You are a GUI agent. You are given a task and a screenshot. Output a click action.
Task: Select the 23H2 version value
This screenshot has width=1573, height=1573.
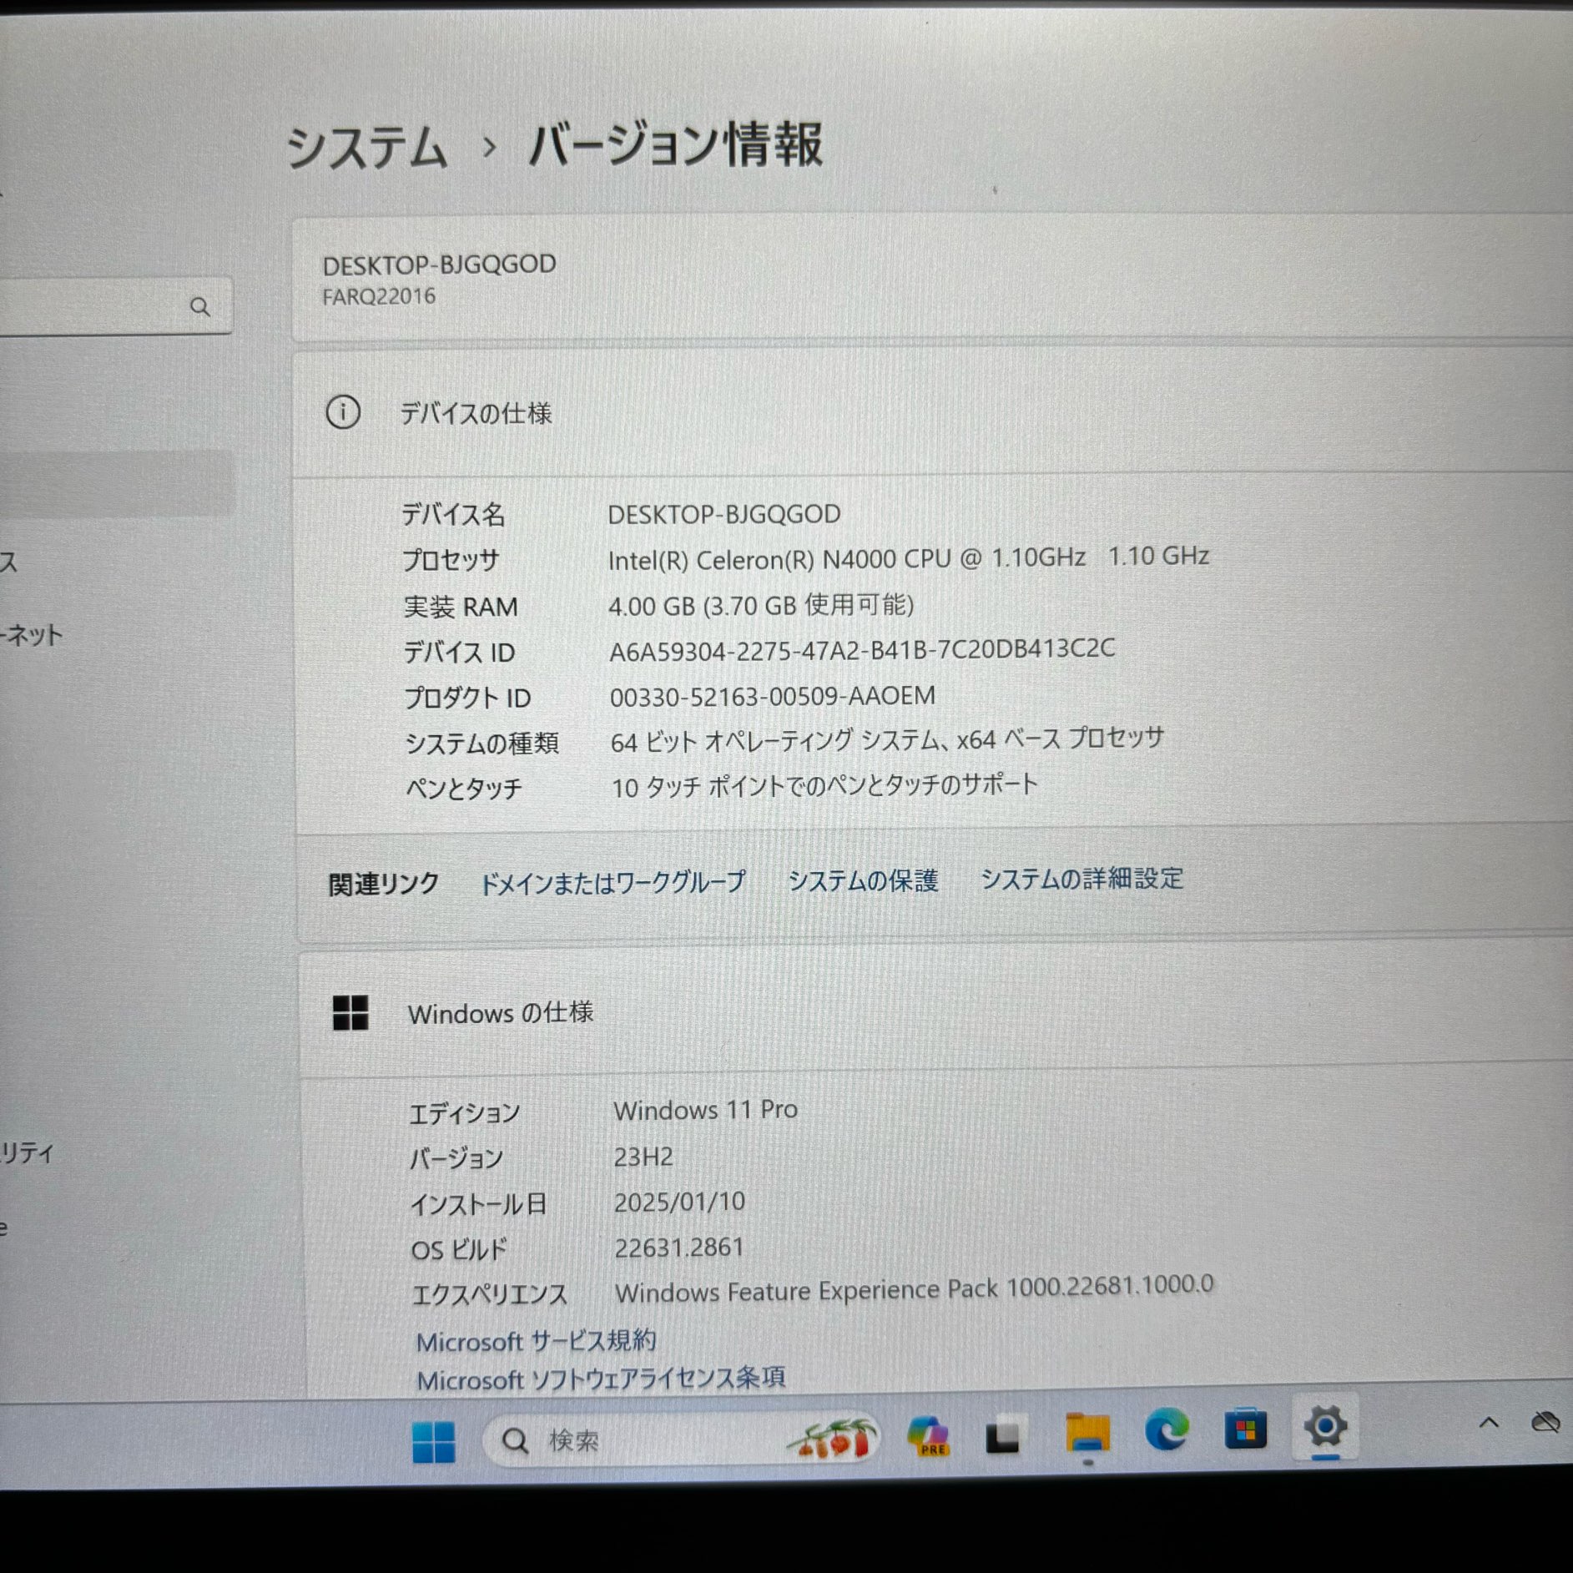click(x=643, y=1157)
